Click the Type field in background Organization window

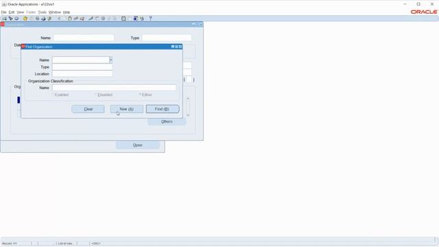pyautogui.click(x=167, y=38)
